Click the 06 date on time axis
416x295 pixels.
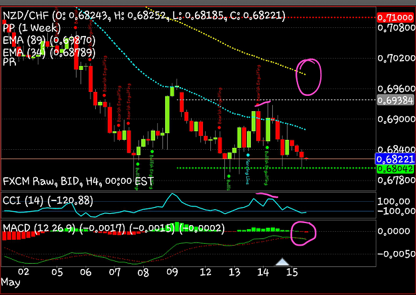pos(85,272)
